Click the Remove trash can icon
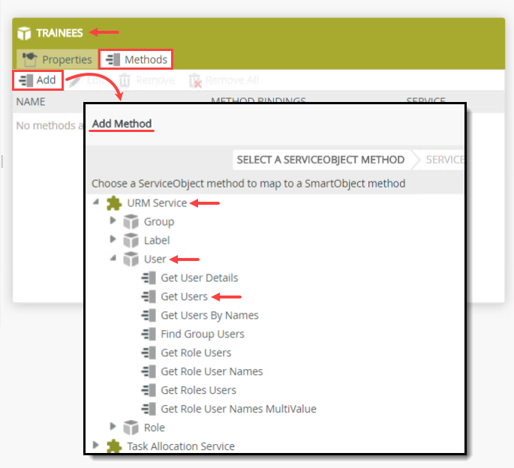The width and height of the screenshot is (514, 468). coord(125,80)
